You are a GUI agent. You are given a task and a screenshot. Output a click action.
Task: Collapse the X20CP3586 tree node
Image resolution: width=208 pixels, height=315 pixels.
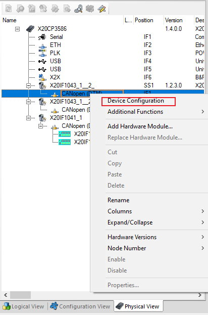18,29
